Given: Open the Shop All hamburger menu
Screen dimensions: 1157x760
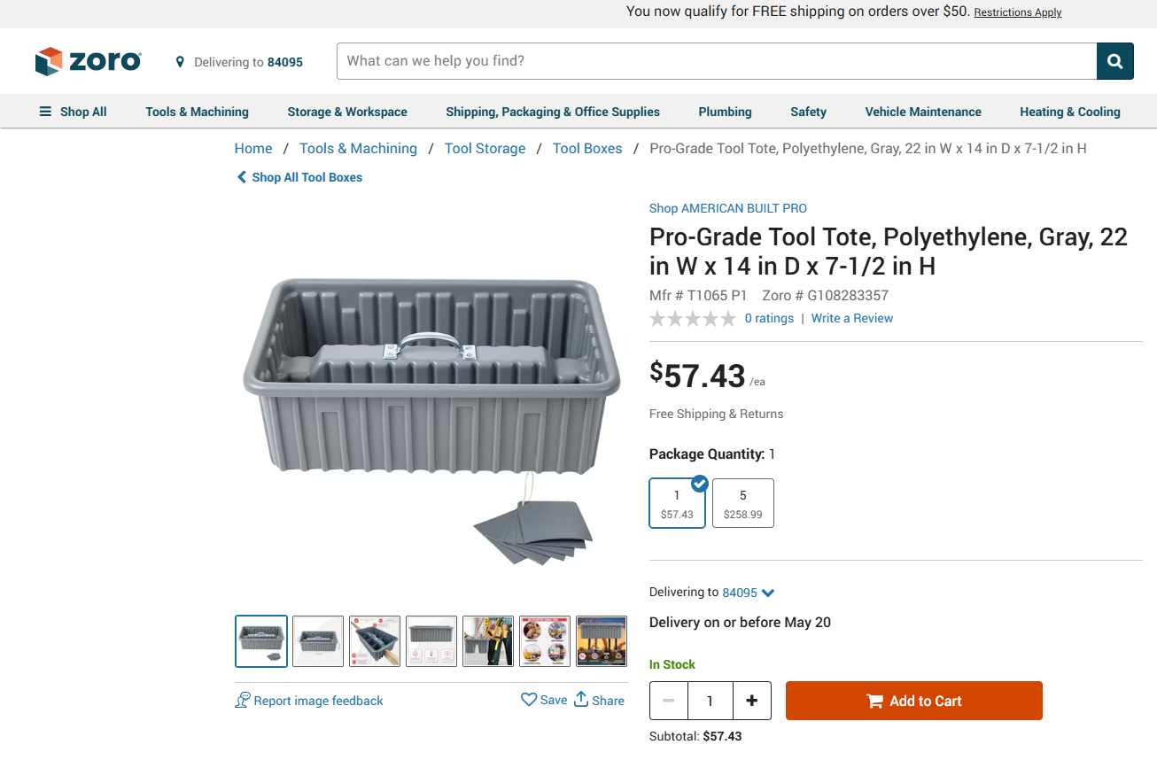Looking at the screenshot, I should pos(73,112).
